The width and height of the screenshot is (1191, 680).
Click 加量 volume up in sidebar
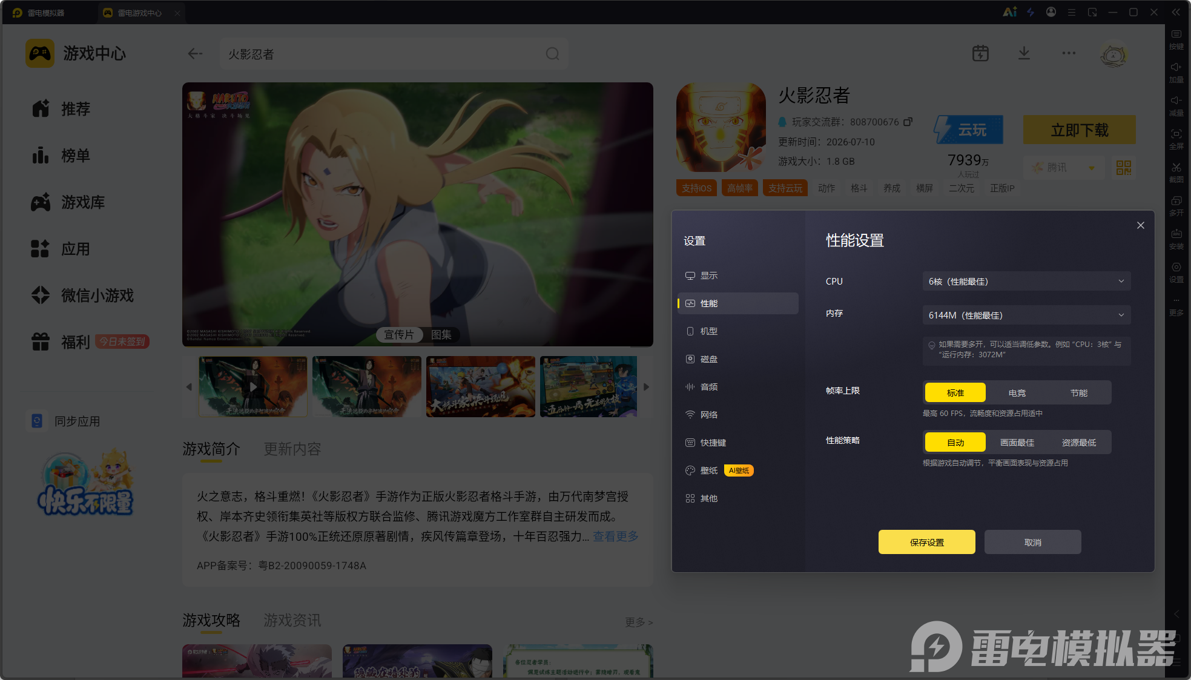1176,73
